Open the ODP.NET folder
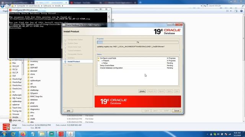Image resolution: width=245 pixels, height=137 pixels. (x=34, y=68)
